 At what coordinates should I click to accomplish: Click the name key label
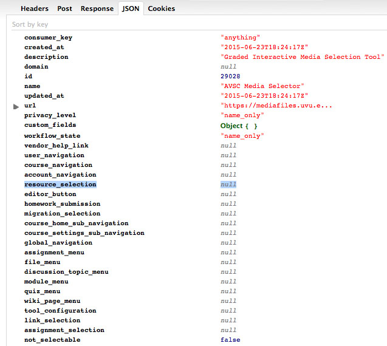[32, 86]
